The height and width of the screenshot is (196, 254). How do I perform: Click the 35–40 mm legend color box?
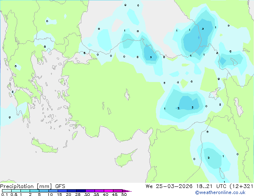click(x=99, y=191)
